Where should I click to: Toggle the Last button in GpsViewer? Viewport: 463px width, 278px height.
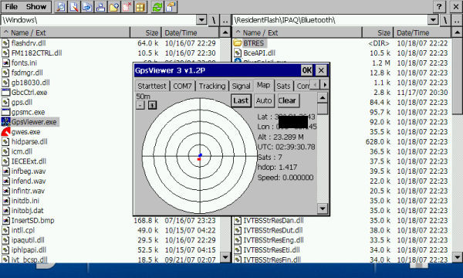pyautogui.click(x=241, y=100)
